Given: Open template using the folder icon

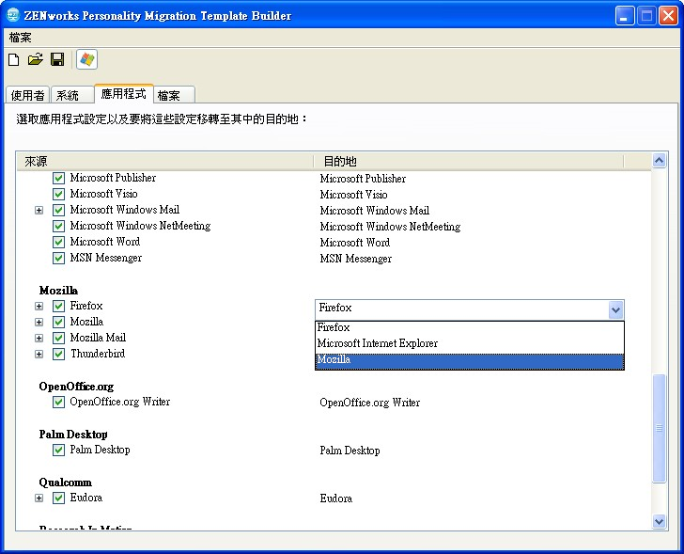Looking at the screenshot, I should point(36,59).
